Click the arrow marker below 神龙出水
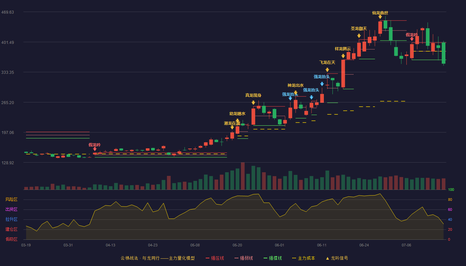This screenshot has height=266, width=466. [296, 93]
